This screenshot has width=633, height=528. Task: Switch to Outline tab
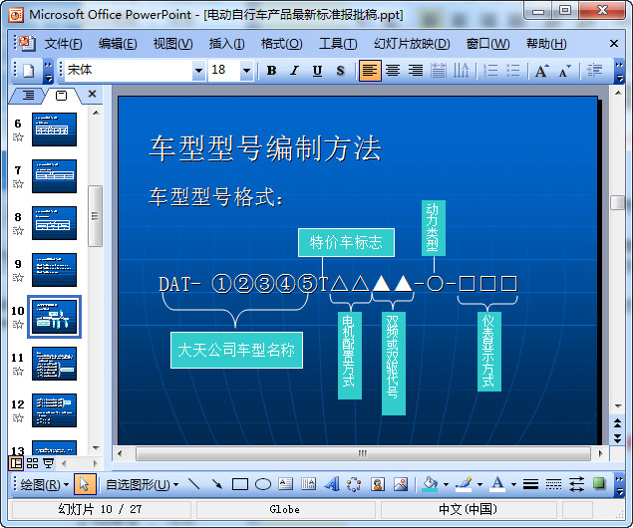pyautogui.click(x=28, y=96)
